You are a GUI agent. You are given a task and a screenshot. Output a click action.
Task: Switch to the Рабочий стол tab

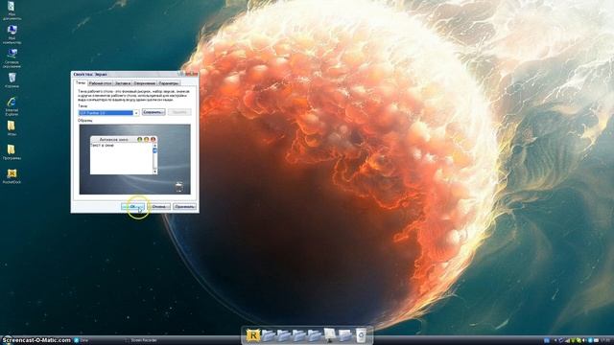100,83
